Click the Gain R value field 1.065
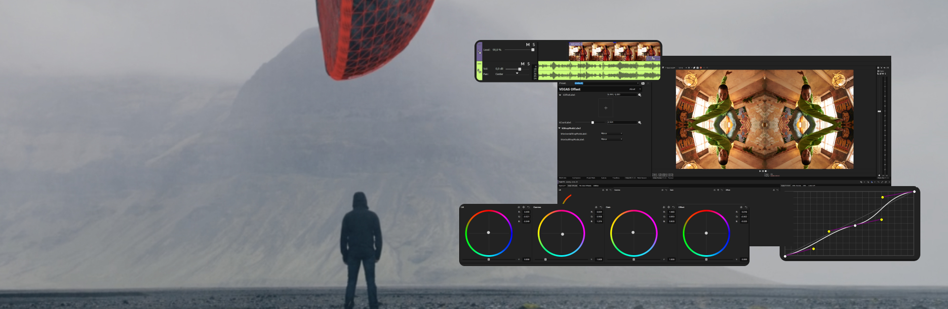The height and width of the screenshot is (309, 948). (x=671, y=212)
